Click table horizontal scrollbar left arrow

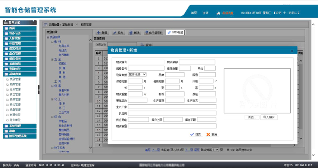pyautogui.click(x=99, y=145)
